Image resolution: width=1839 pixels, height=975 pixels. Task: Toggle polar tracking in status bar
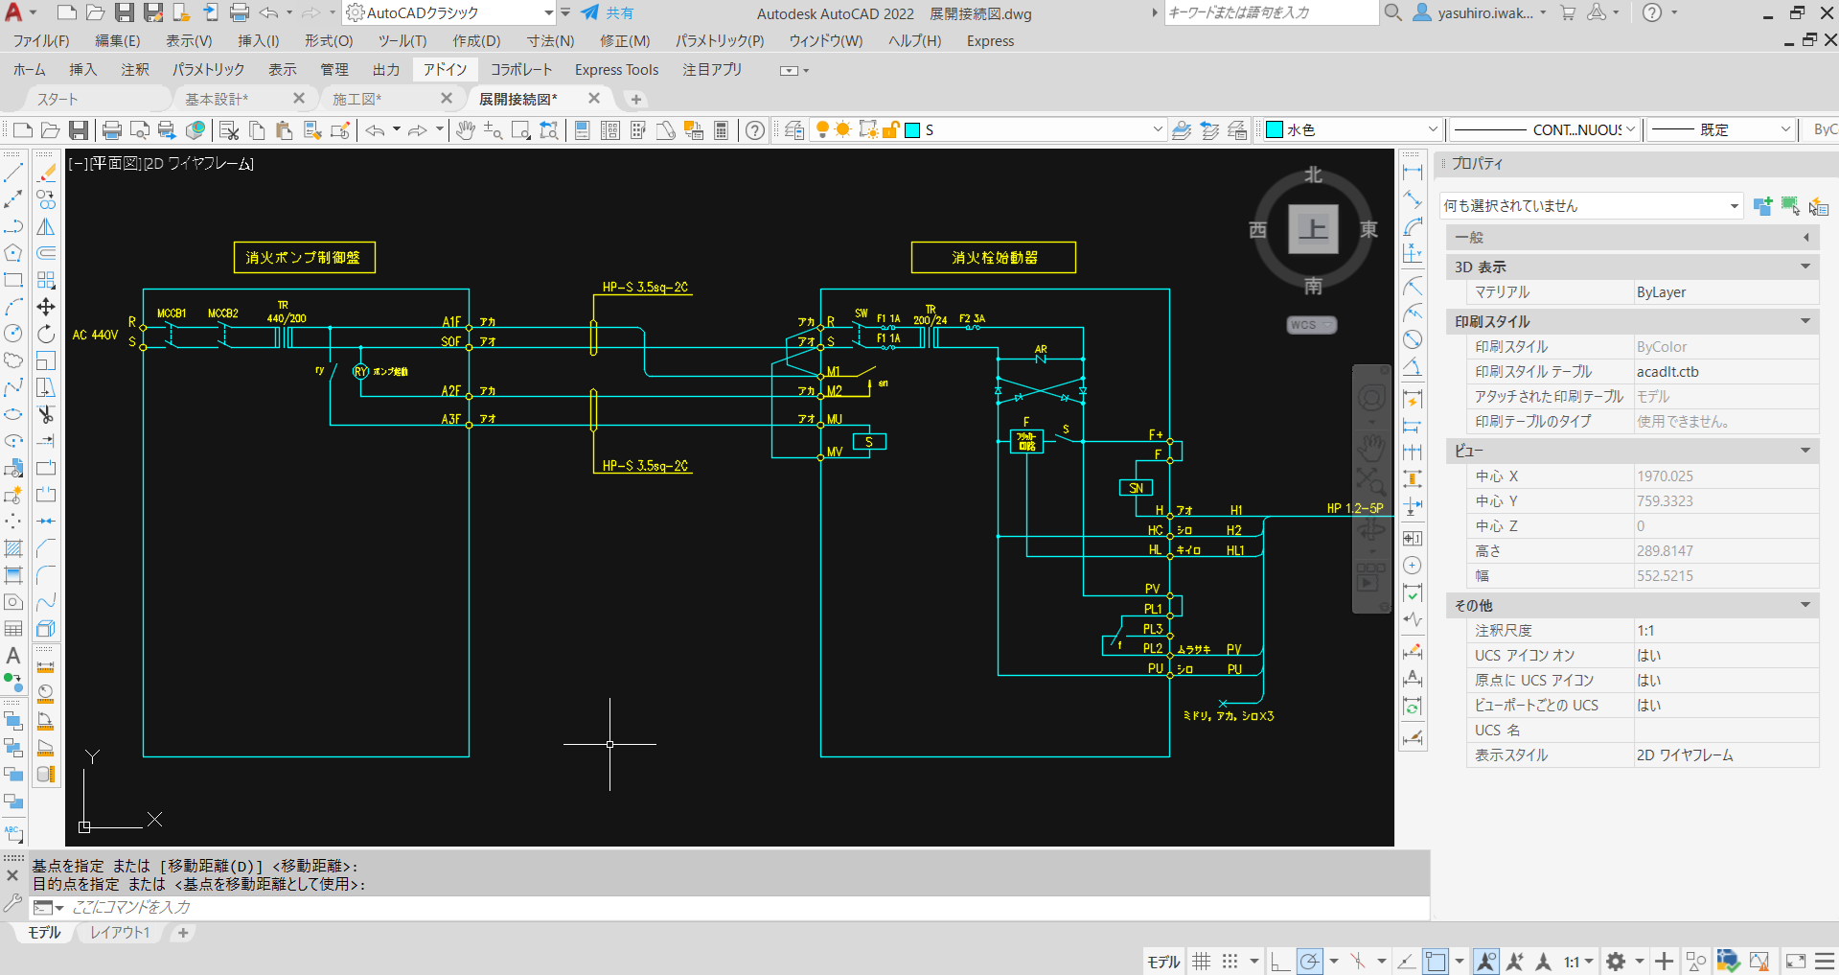[x=1310, y=962]
